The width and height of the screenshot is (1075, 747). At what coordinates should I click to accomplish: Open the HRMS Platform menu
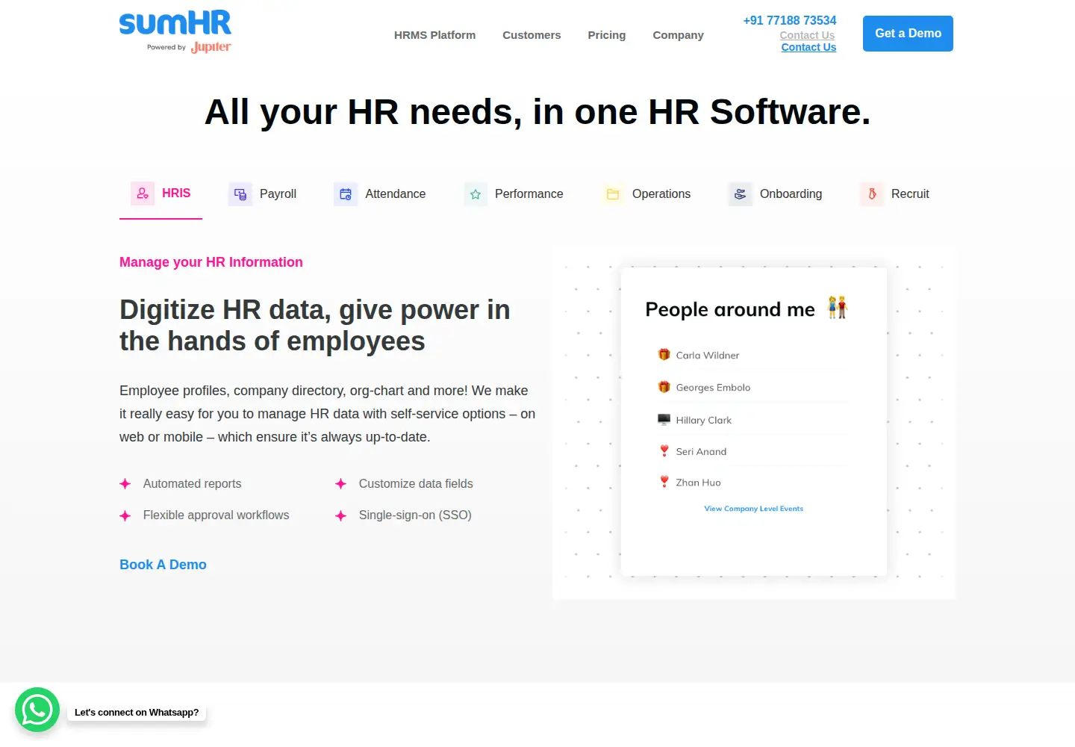[x=434, y=35]
